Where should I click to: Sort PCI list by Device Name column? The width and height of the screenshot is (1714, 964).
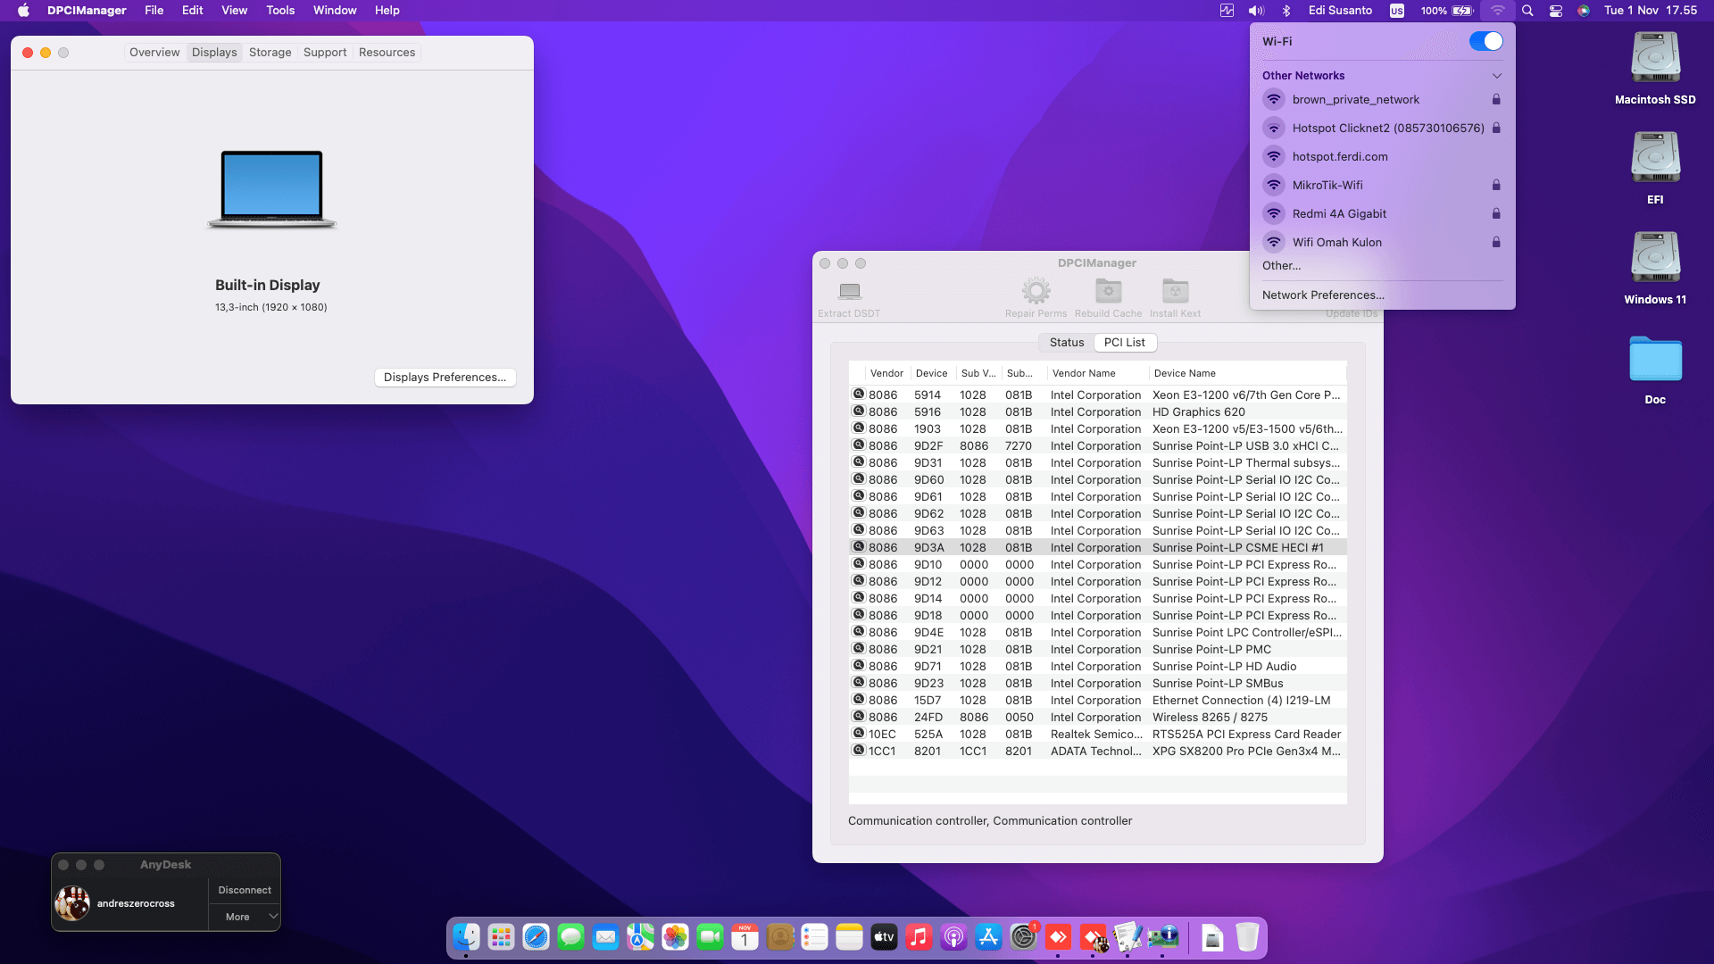tap(1185, 374)
